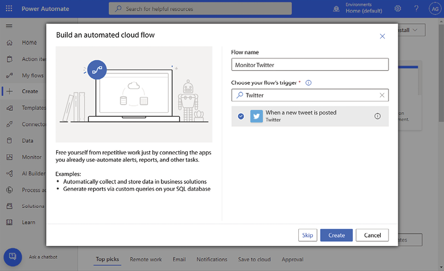
Task: Click the Search for helpful resources box
Action: (x=200, y=9)
